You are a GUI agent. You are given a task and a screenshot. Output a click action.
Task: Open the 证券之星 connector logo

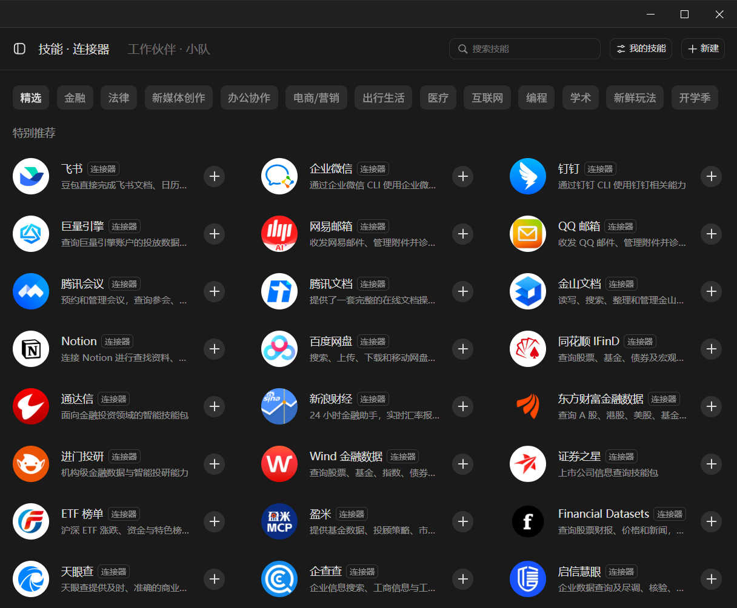click(x=528, y=464)
